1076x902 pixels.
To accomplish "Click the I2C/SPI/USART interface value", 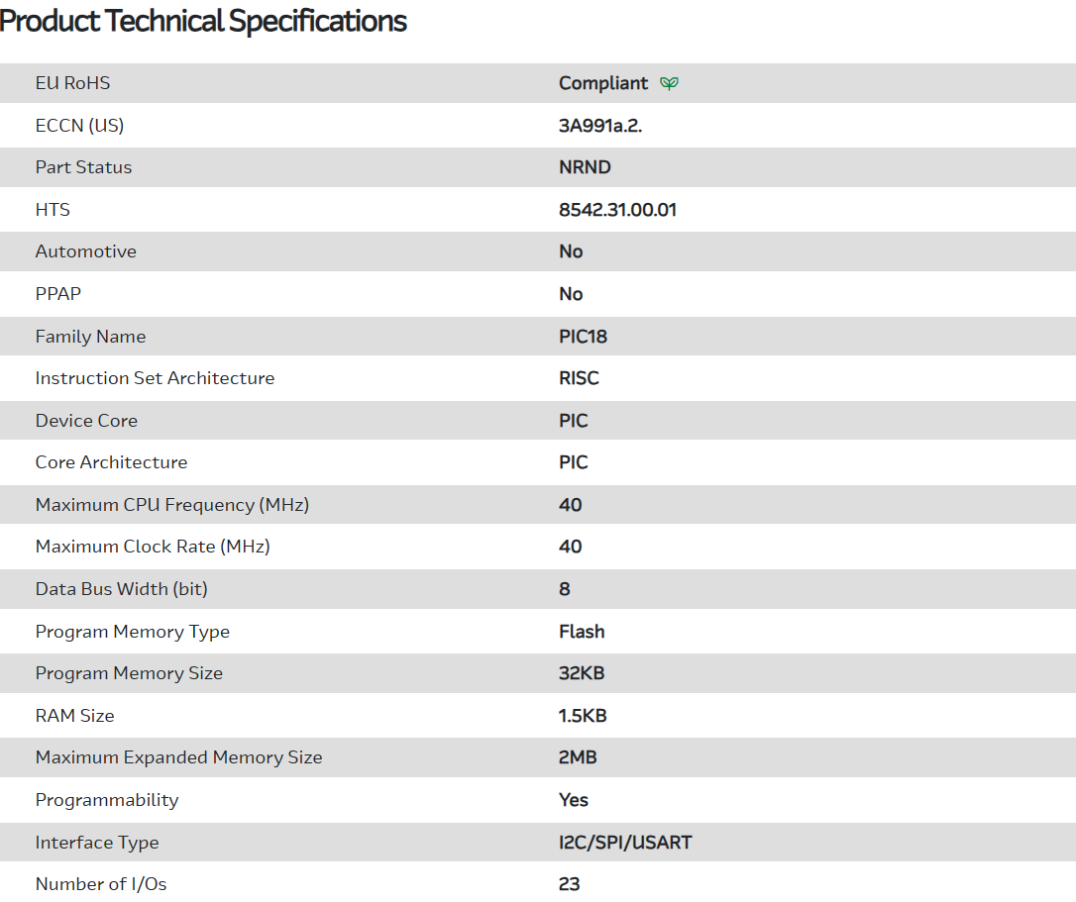I will tap(625, 843).
